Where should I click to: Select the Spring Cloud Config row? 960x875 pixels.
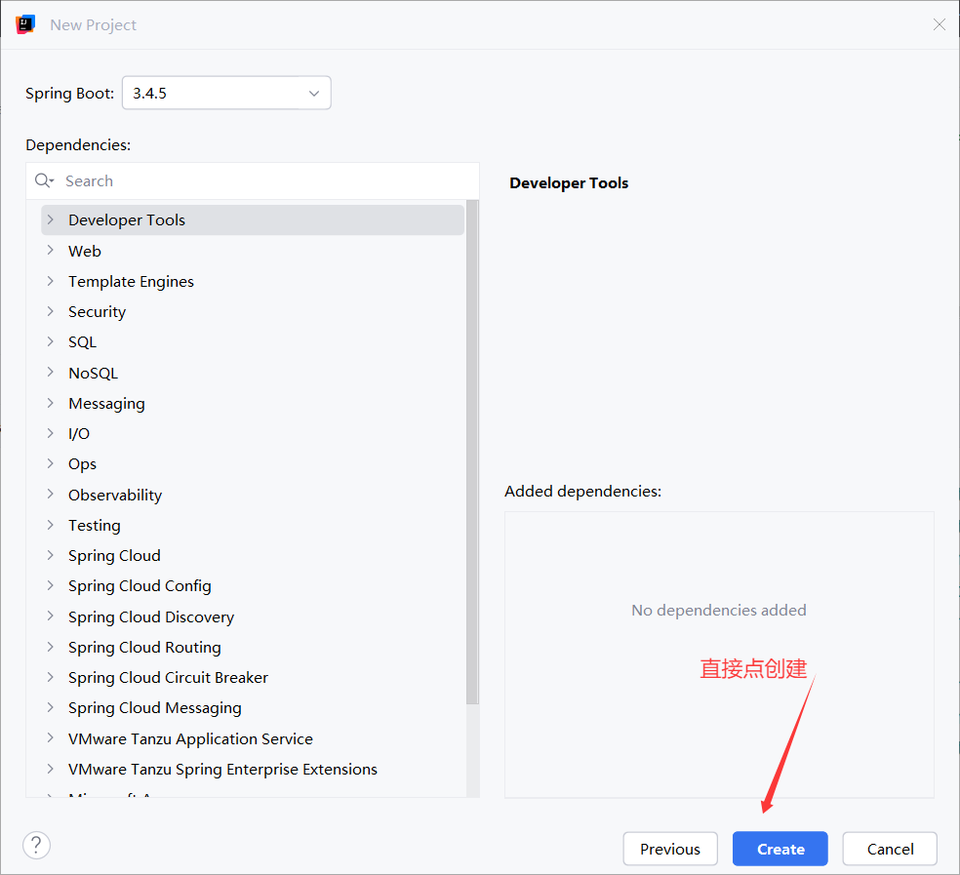tap(253, 585)
